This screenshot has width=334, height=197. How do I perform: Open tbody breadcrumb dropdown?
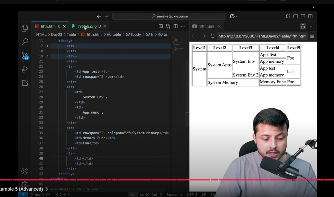[x=133, y=35]
